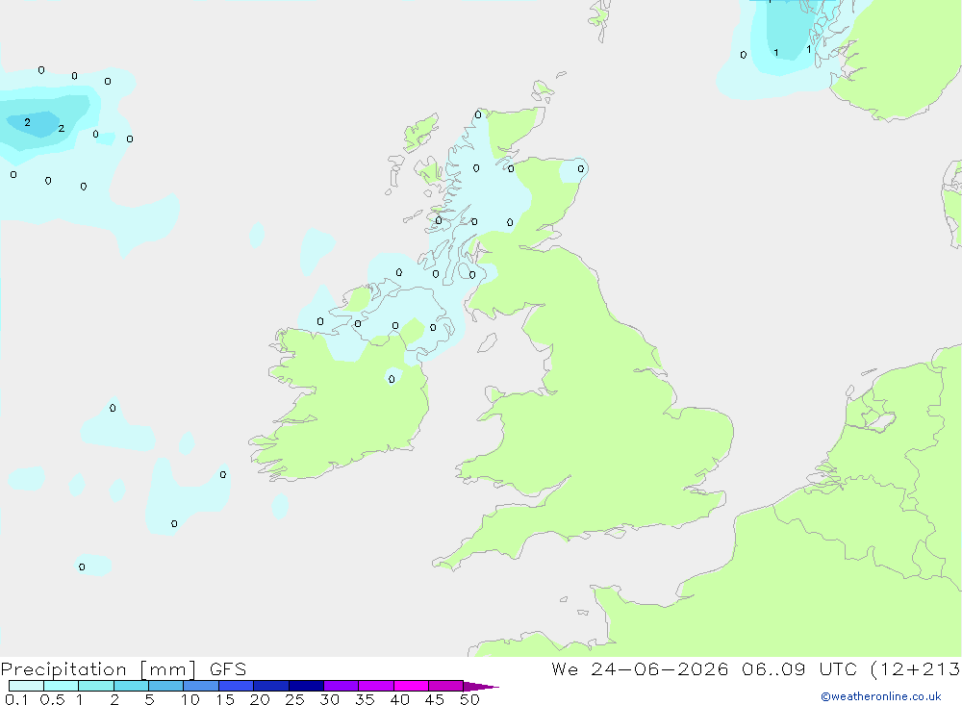Viewport: 962px width, 705px height.
Task: Click the 30–35 mm violet legend swatch
Action: (341, 686)
